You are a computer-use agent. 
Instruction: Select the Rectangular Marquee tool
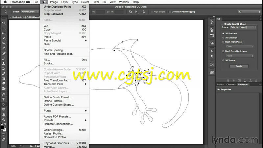coord(4,28)
